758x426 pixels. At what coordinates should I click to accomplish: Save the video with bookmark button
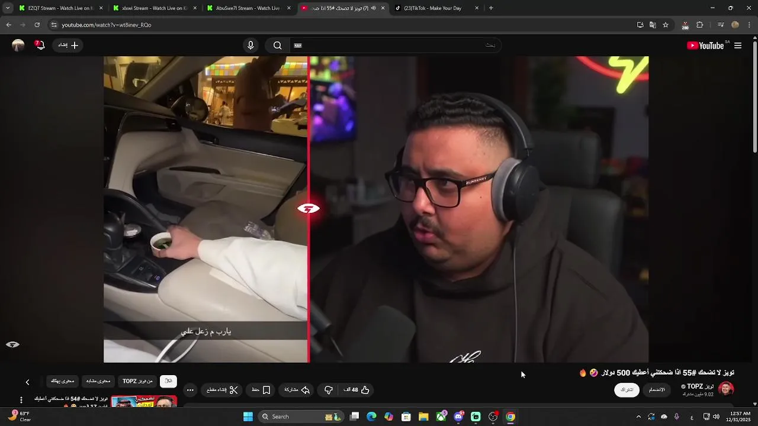(261, 390)
